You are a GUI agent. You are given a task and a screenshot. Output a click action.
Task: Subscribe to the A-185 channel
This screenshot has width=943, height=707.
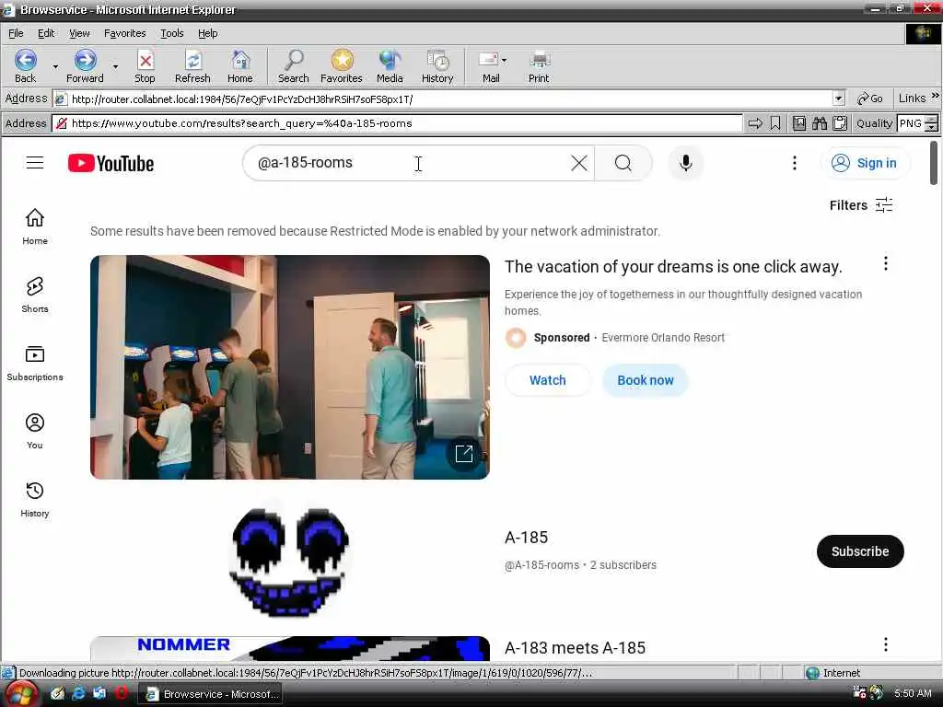(x=860, y=551)
